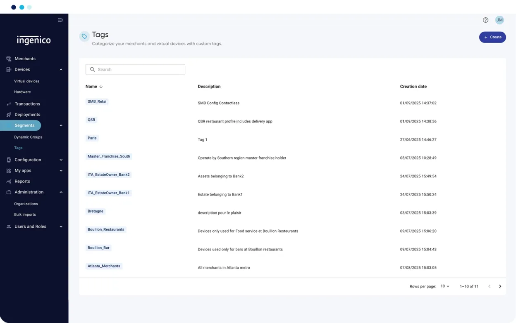Collapse the Devices section
Image resolution: width=516 pixels, height=323 pixels.
[61, 70]
